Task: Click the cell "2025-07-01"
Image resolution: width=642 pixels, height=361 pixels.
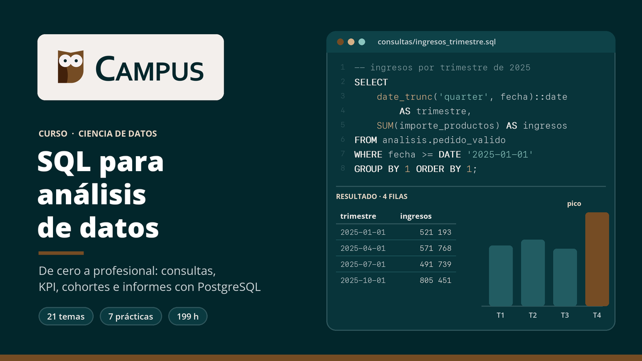Action: coord(363,264)
